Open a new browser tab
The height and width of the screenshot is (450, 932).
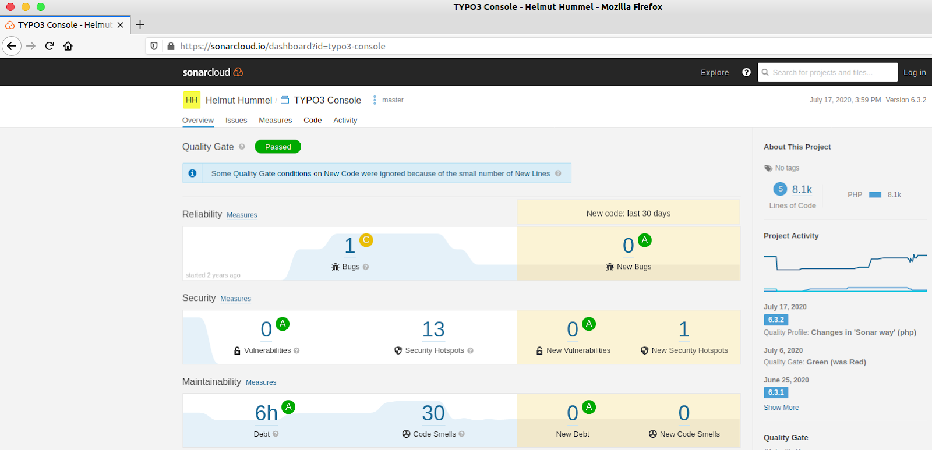tap(140, 24)
